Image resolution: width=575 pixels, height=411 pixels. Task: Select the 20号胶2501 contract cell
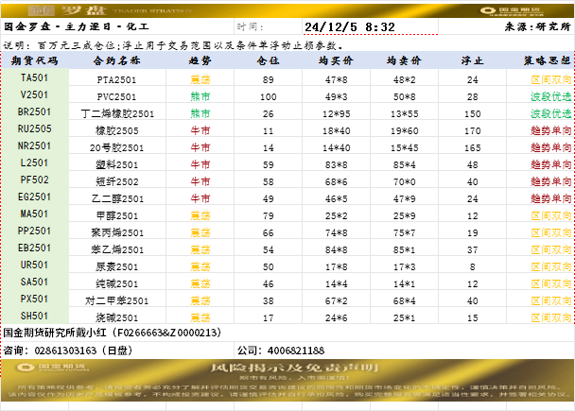point(117,147)
